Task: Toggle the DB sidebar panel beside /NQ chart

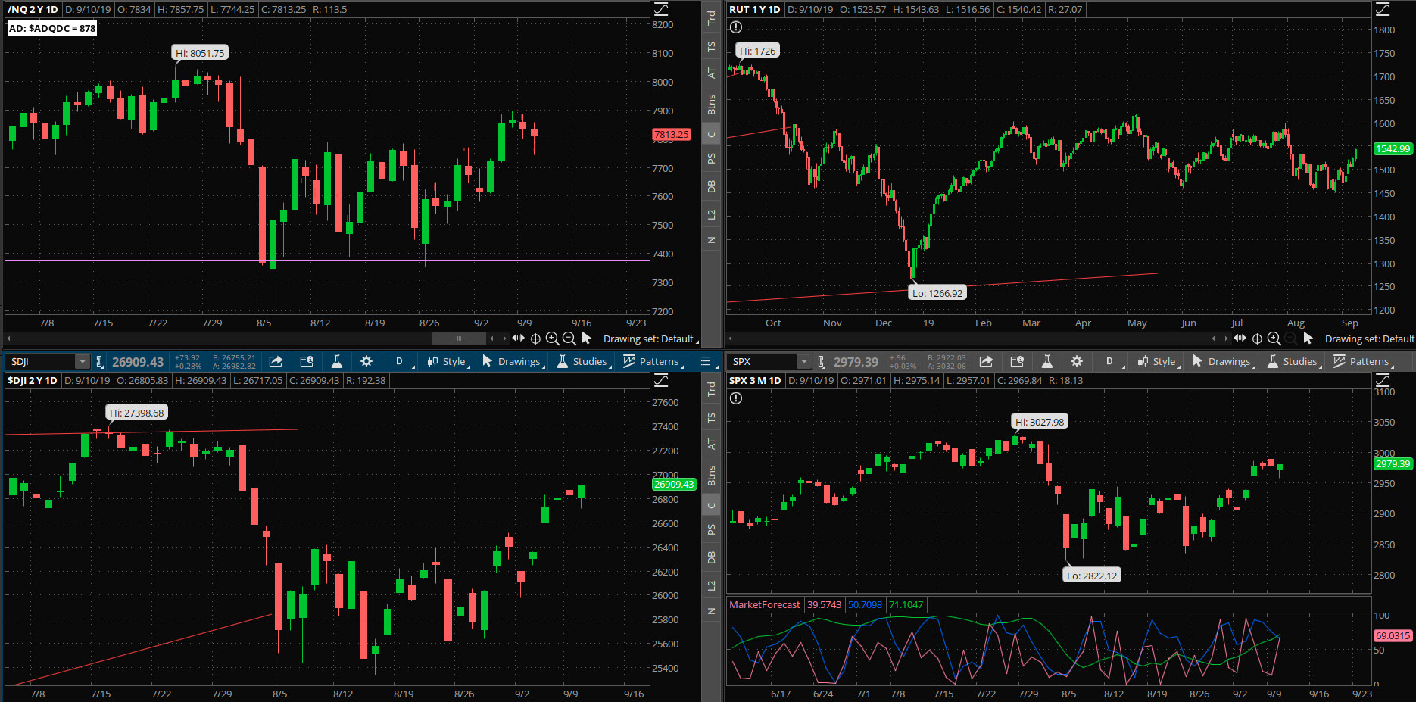Action: click(x=711, y=186)
